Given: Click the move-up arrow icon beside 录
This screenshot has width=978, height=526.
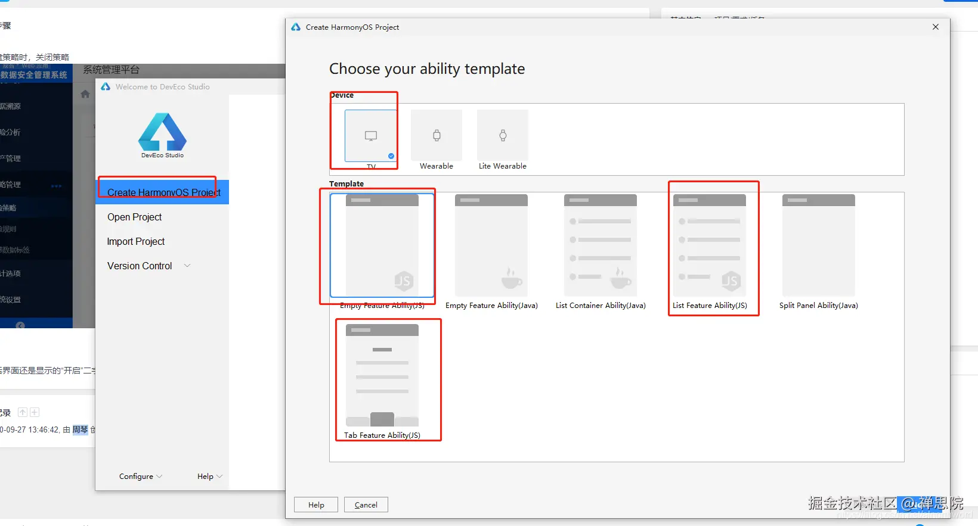Looking at the screenshot, I should [x=23, y=412].
